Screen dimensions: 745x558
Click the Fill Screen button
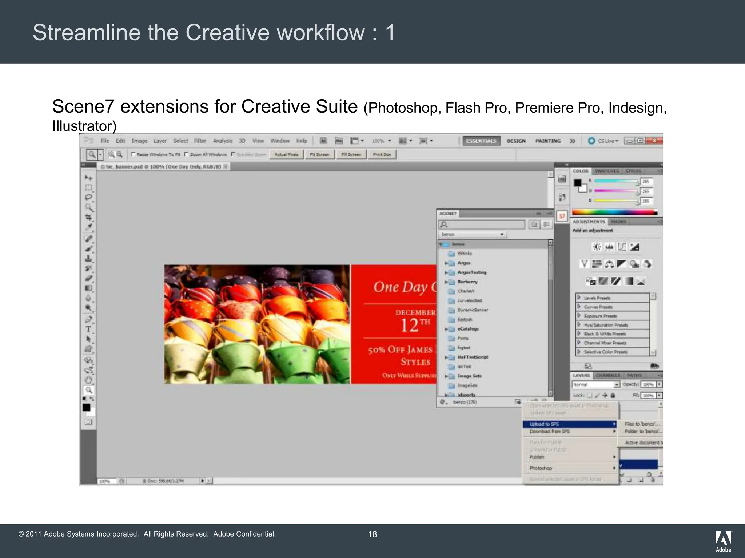pos(351,154)
